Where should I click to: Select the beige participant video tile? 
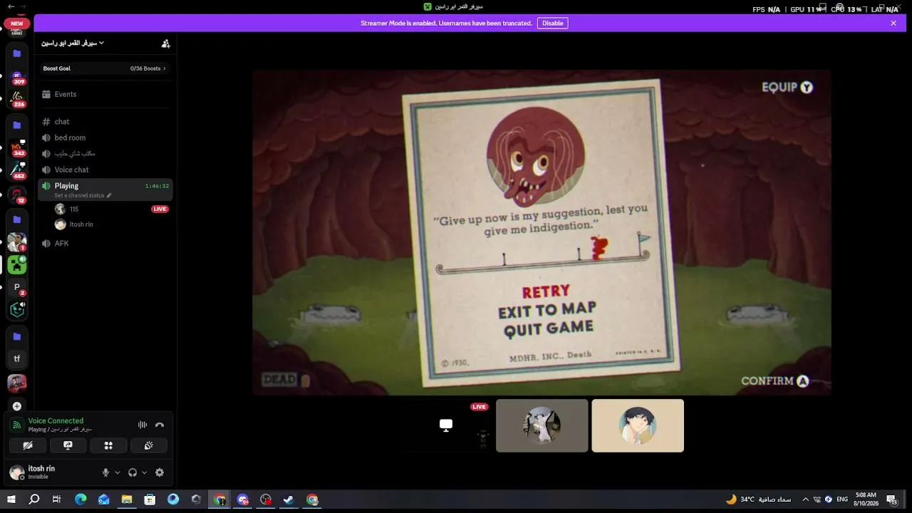click(638, 425)
